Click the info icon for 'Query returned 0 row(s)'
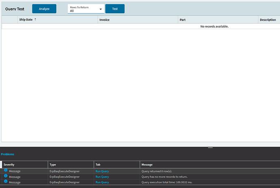Screen dimensions: 280x188 [x=6, y=171]
